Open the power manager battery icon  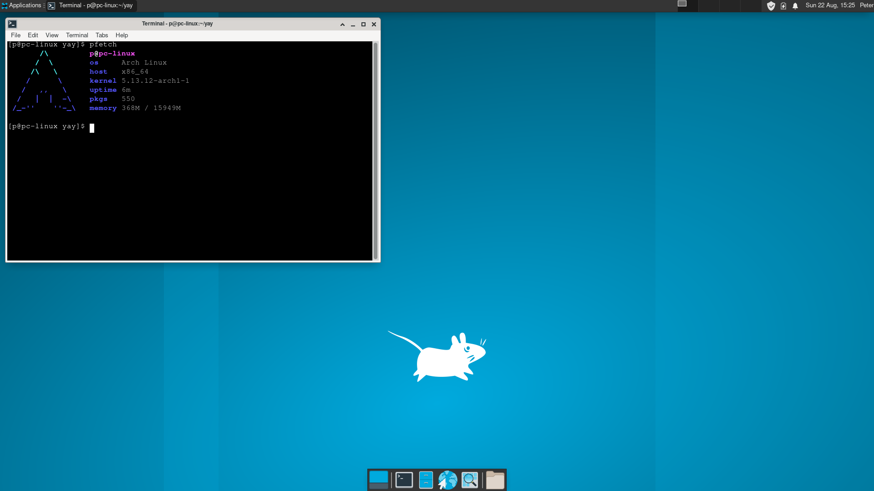pos(783,6)
